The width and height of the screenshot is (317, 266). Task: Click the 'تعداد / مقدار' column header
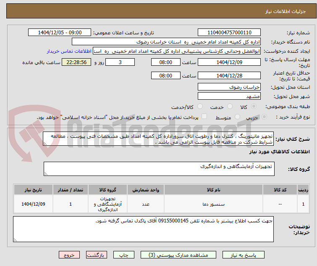click(x=71, y=190)
